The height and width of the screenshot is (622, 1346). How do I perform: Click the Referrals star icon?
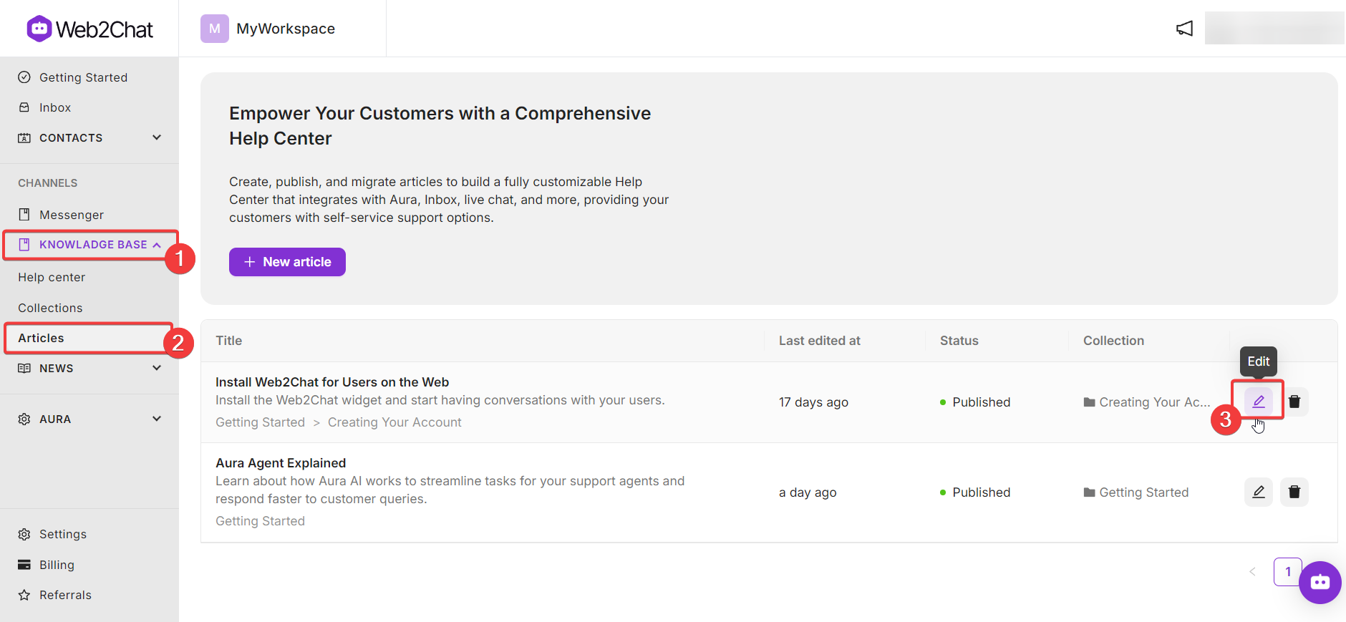(x=24, y=595)
